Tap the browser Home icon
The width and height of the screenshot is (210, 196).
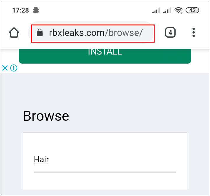[x=14, y=33]
